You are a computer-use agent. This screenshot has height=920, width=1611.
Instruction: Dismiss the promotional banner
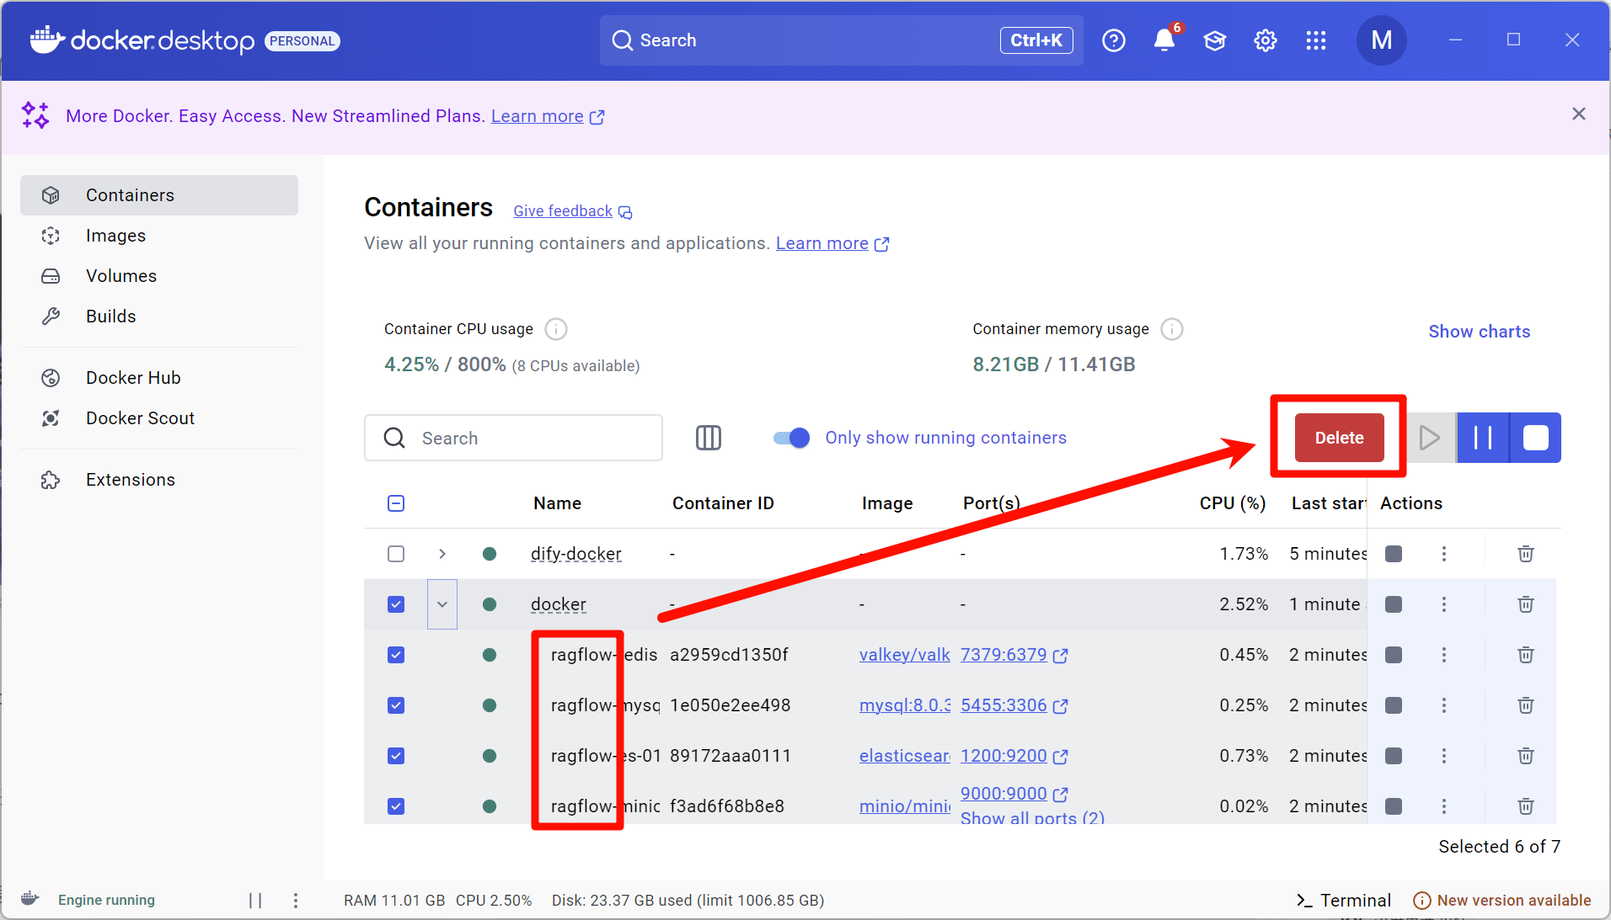[1579, 114]
